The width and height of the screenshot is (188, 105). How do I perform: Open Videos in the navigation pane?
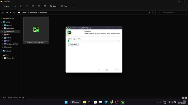pos(9,41)
